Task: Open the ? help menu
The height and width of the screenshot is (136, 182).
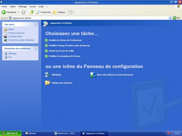Action: point(47,7)
